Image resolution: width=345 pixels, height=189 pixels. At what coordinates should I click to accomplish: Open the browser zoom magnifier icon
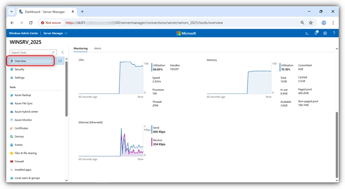tap(302, 23)
